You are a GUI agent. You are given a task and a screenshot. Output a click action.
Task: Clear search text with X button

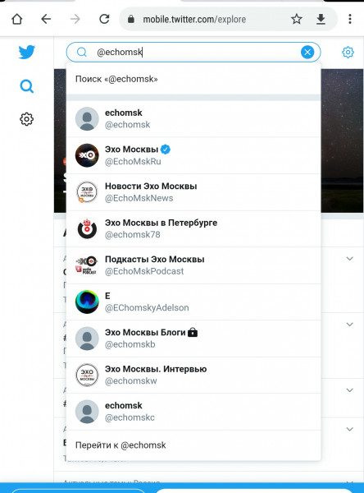tap(307, 52)
